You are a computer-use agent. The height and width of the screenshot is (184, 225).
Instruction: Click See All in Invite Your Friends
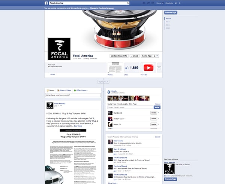tap(158, 104)
